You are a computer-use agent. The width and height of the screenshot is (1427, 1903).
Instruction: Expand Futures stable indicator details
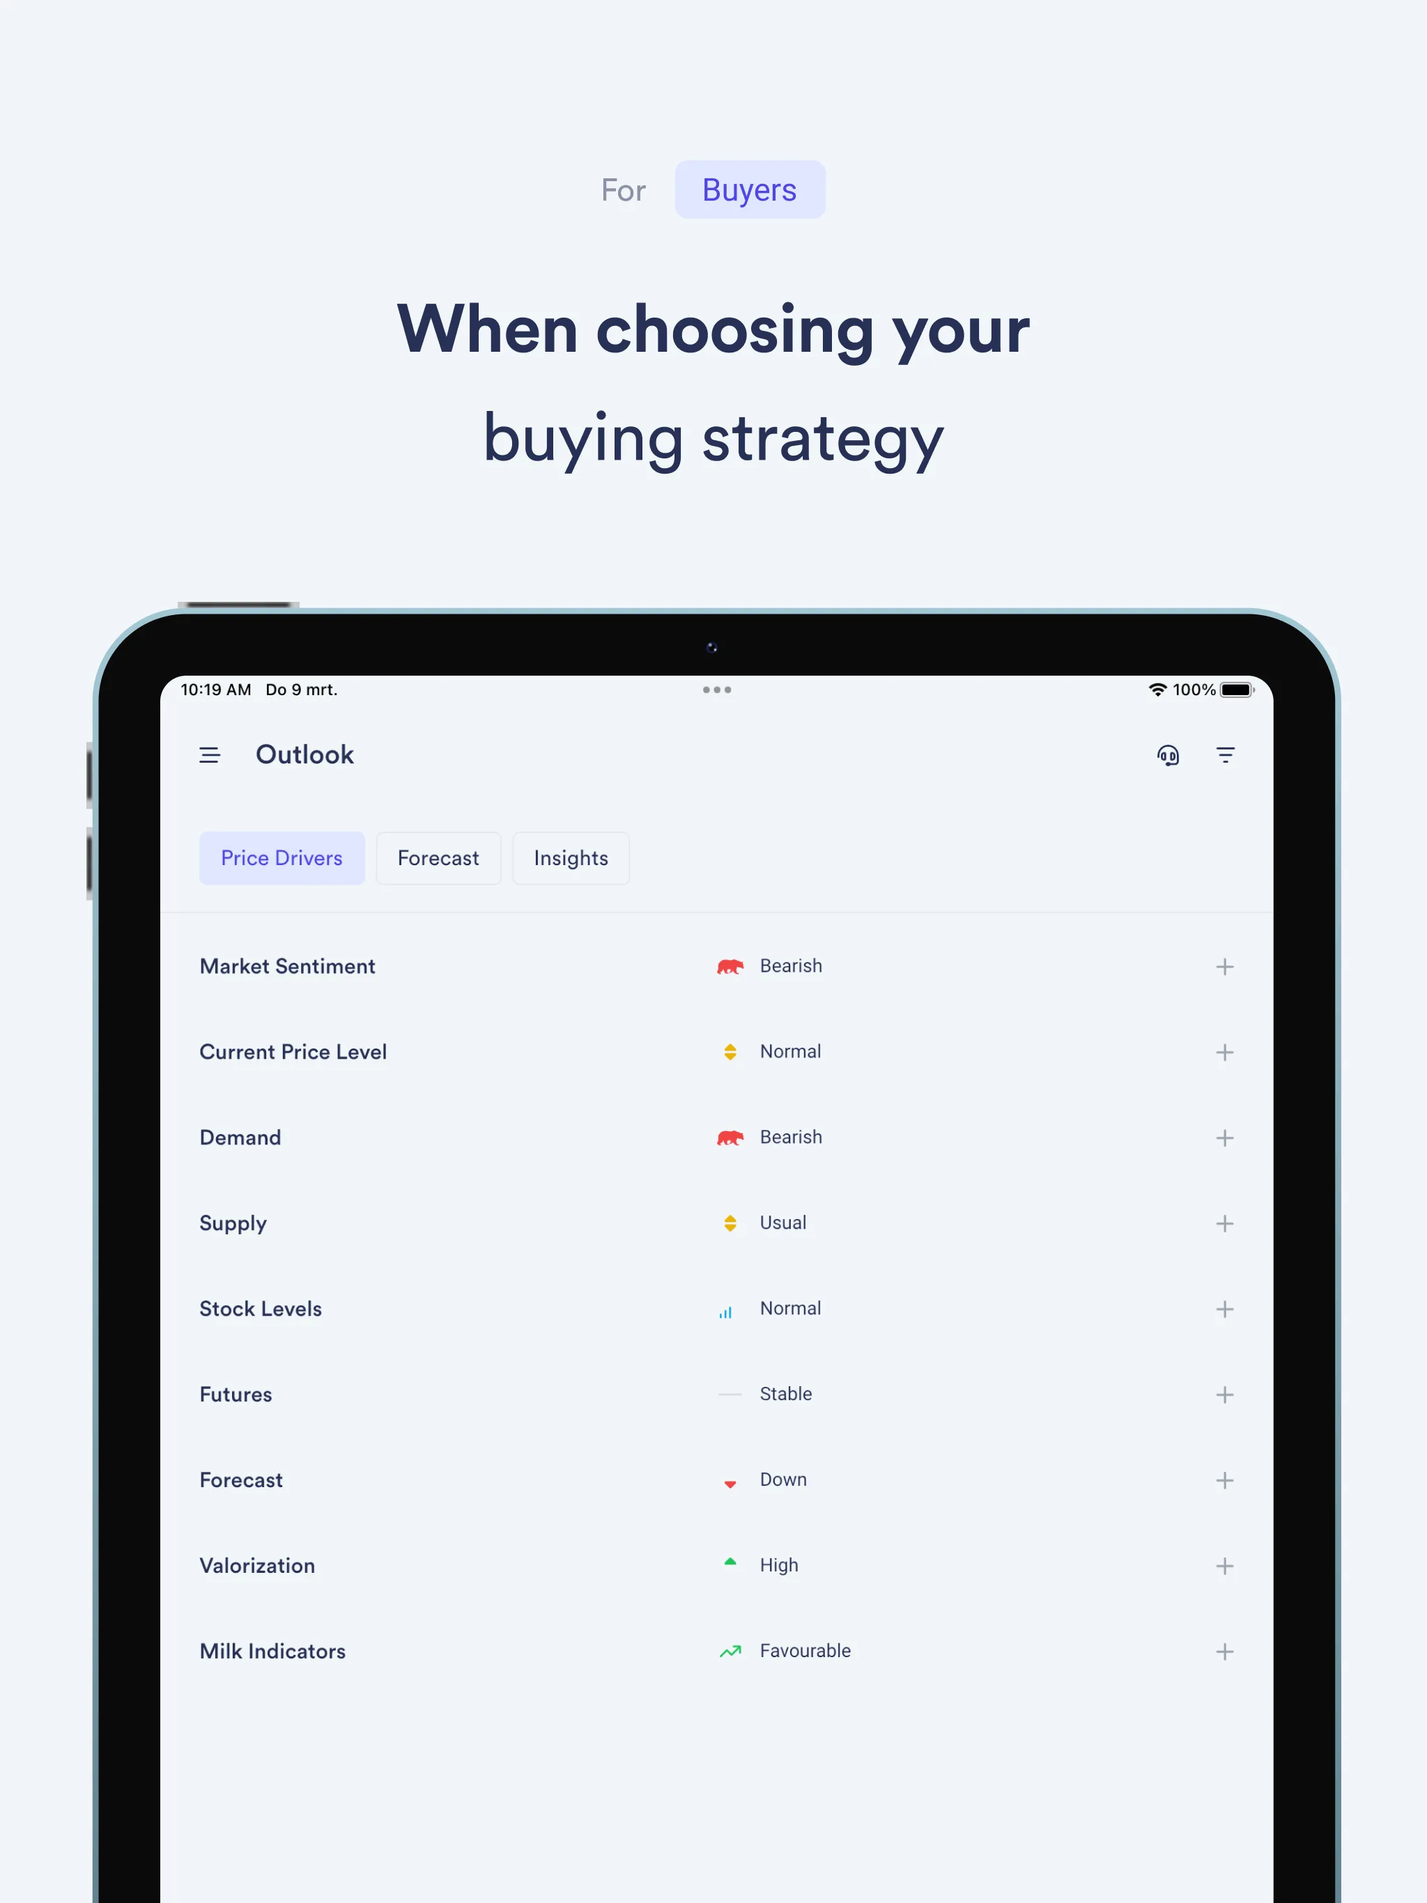point(1225,1394)
